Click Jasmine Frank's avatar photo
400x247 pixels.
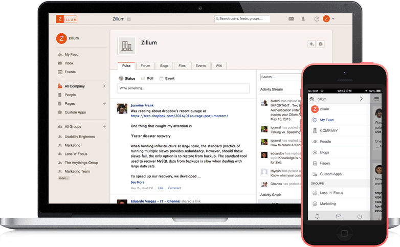(122, 109)
